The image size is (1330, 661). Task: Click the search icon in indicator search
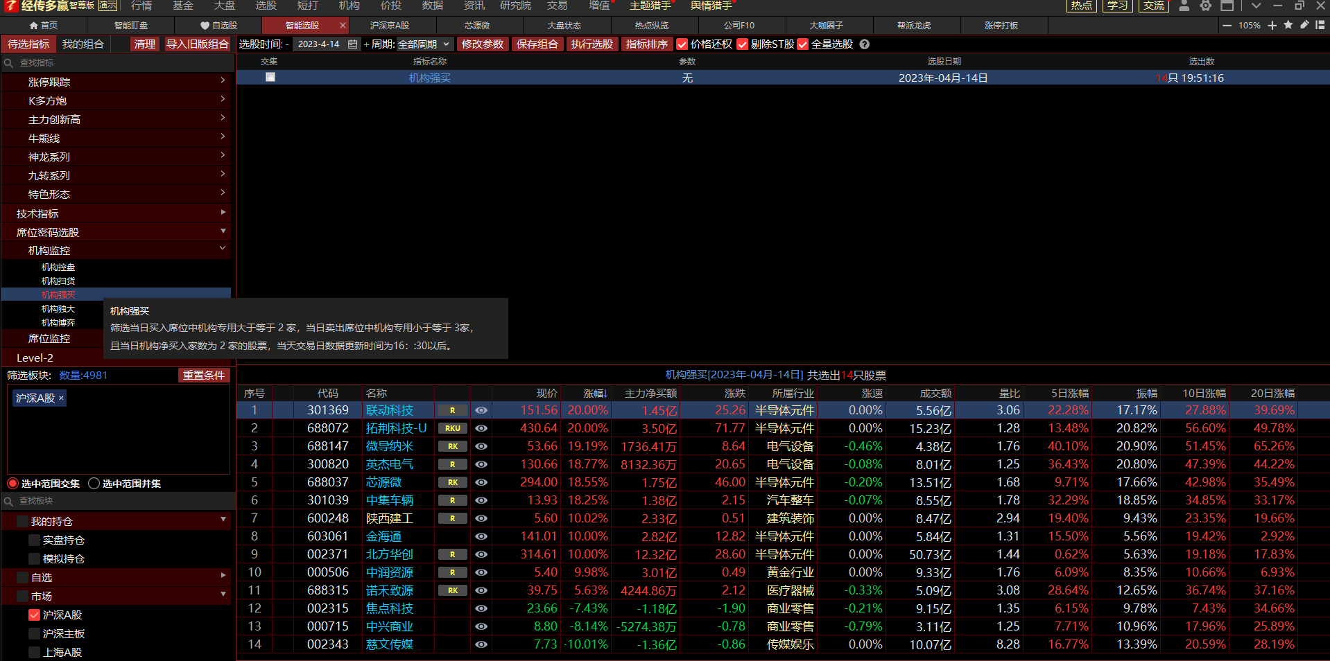coord(9,63)
